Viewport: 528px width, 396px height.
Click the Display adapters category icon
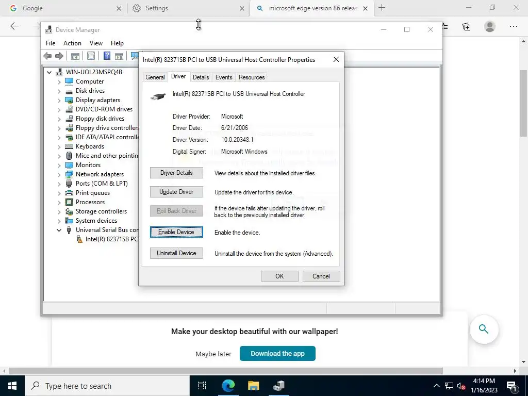(x=69, y=100)
